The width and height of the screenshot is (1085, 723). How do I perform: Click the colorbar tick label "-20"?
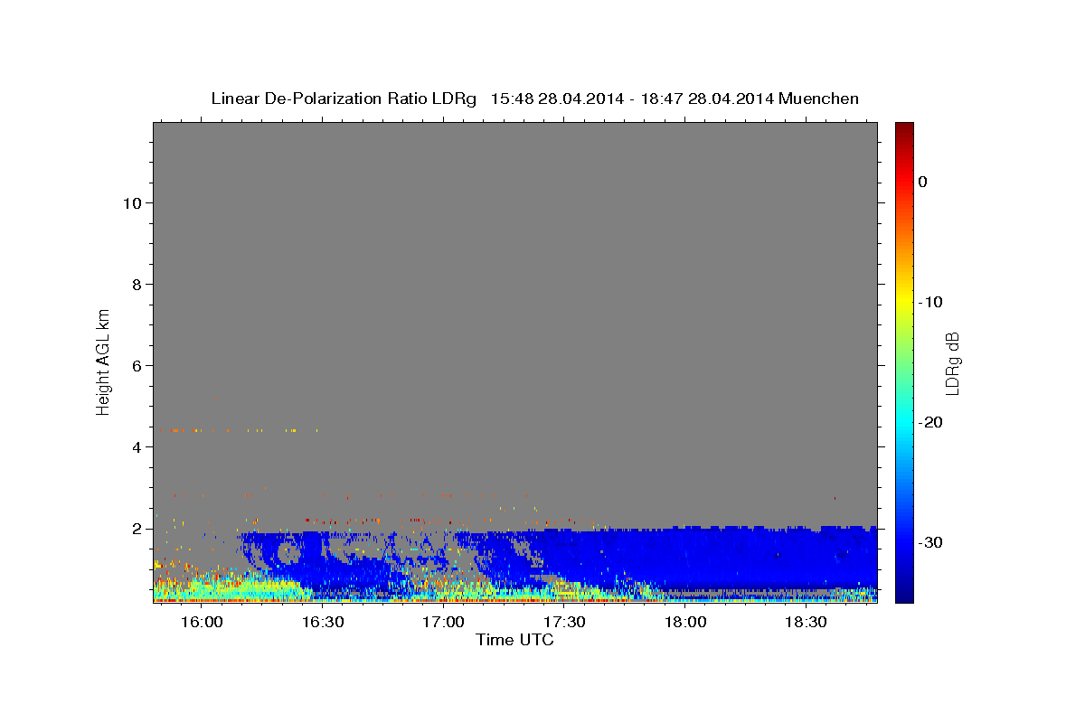(930, 422)
